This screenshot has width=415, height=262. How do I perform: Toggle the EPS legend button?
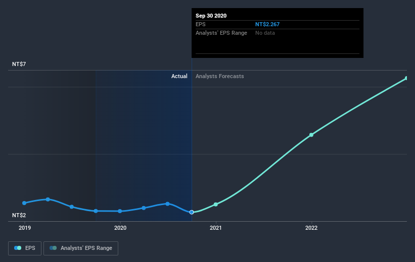[x=25, y=248]
